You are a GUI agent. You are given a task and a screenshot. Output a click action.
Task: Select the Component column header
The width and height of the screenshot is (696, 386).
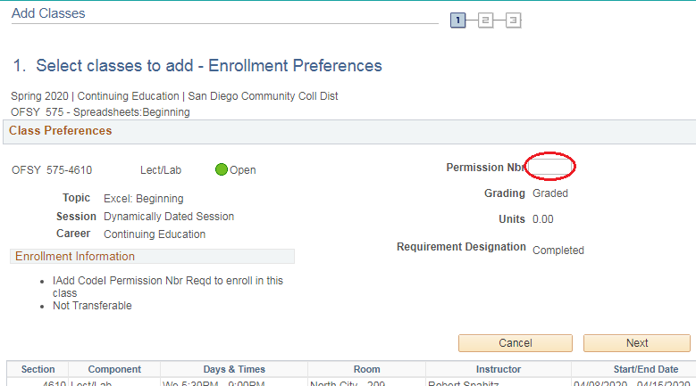click(x=114, y=369)
